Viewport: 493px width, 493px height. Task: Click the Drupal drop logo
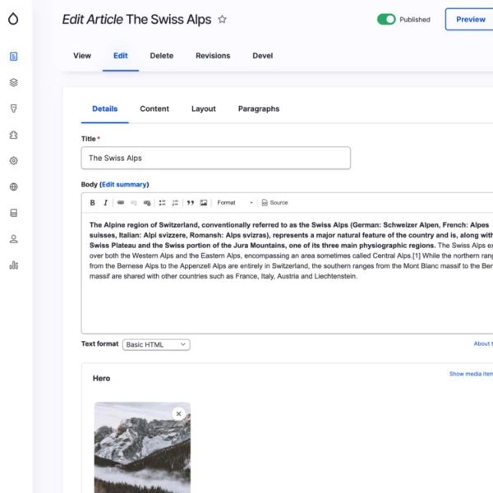[13, 19]
